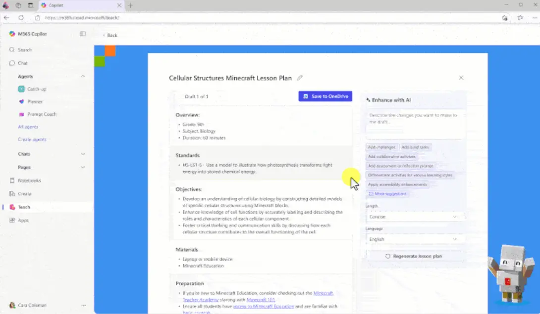Click the Preparation section heading
The image size is (540, 314).
pyautogui.click(x=189, y=283)
